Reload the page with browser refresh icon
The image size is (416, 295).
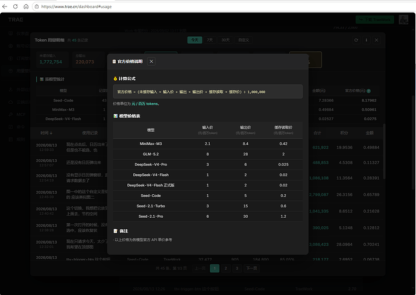point(16,7)
